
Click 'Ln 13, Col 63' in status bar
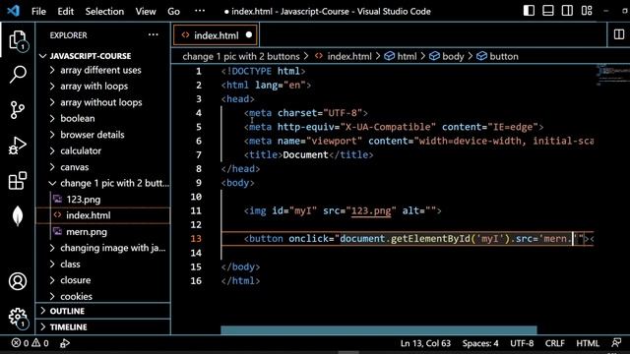[x=425, y=343]
